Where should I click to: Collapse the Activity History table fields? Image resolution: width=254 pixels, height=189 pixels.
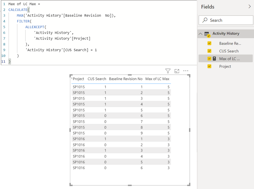[200, 34]
